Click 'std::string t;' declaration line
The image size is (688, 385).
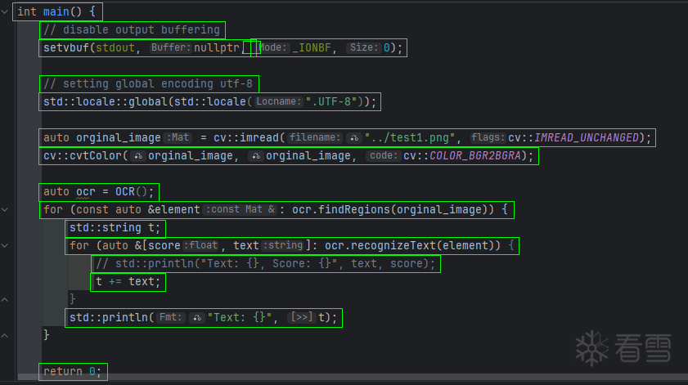[x=115, y=227]
